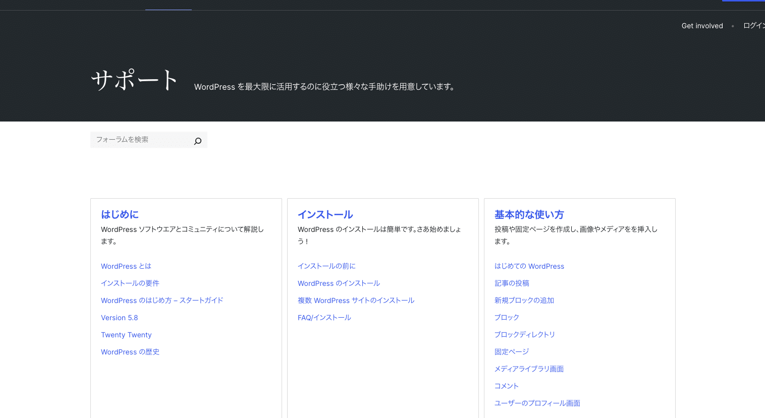Viewport: 765px width, 418px height.
Task: Click the WordPress を最大限に活用 tagline text
Action: 324,87
